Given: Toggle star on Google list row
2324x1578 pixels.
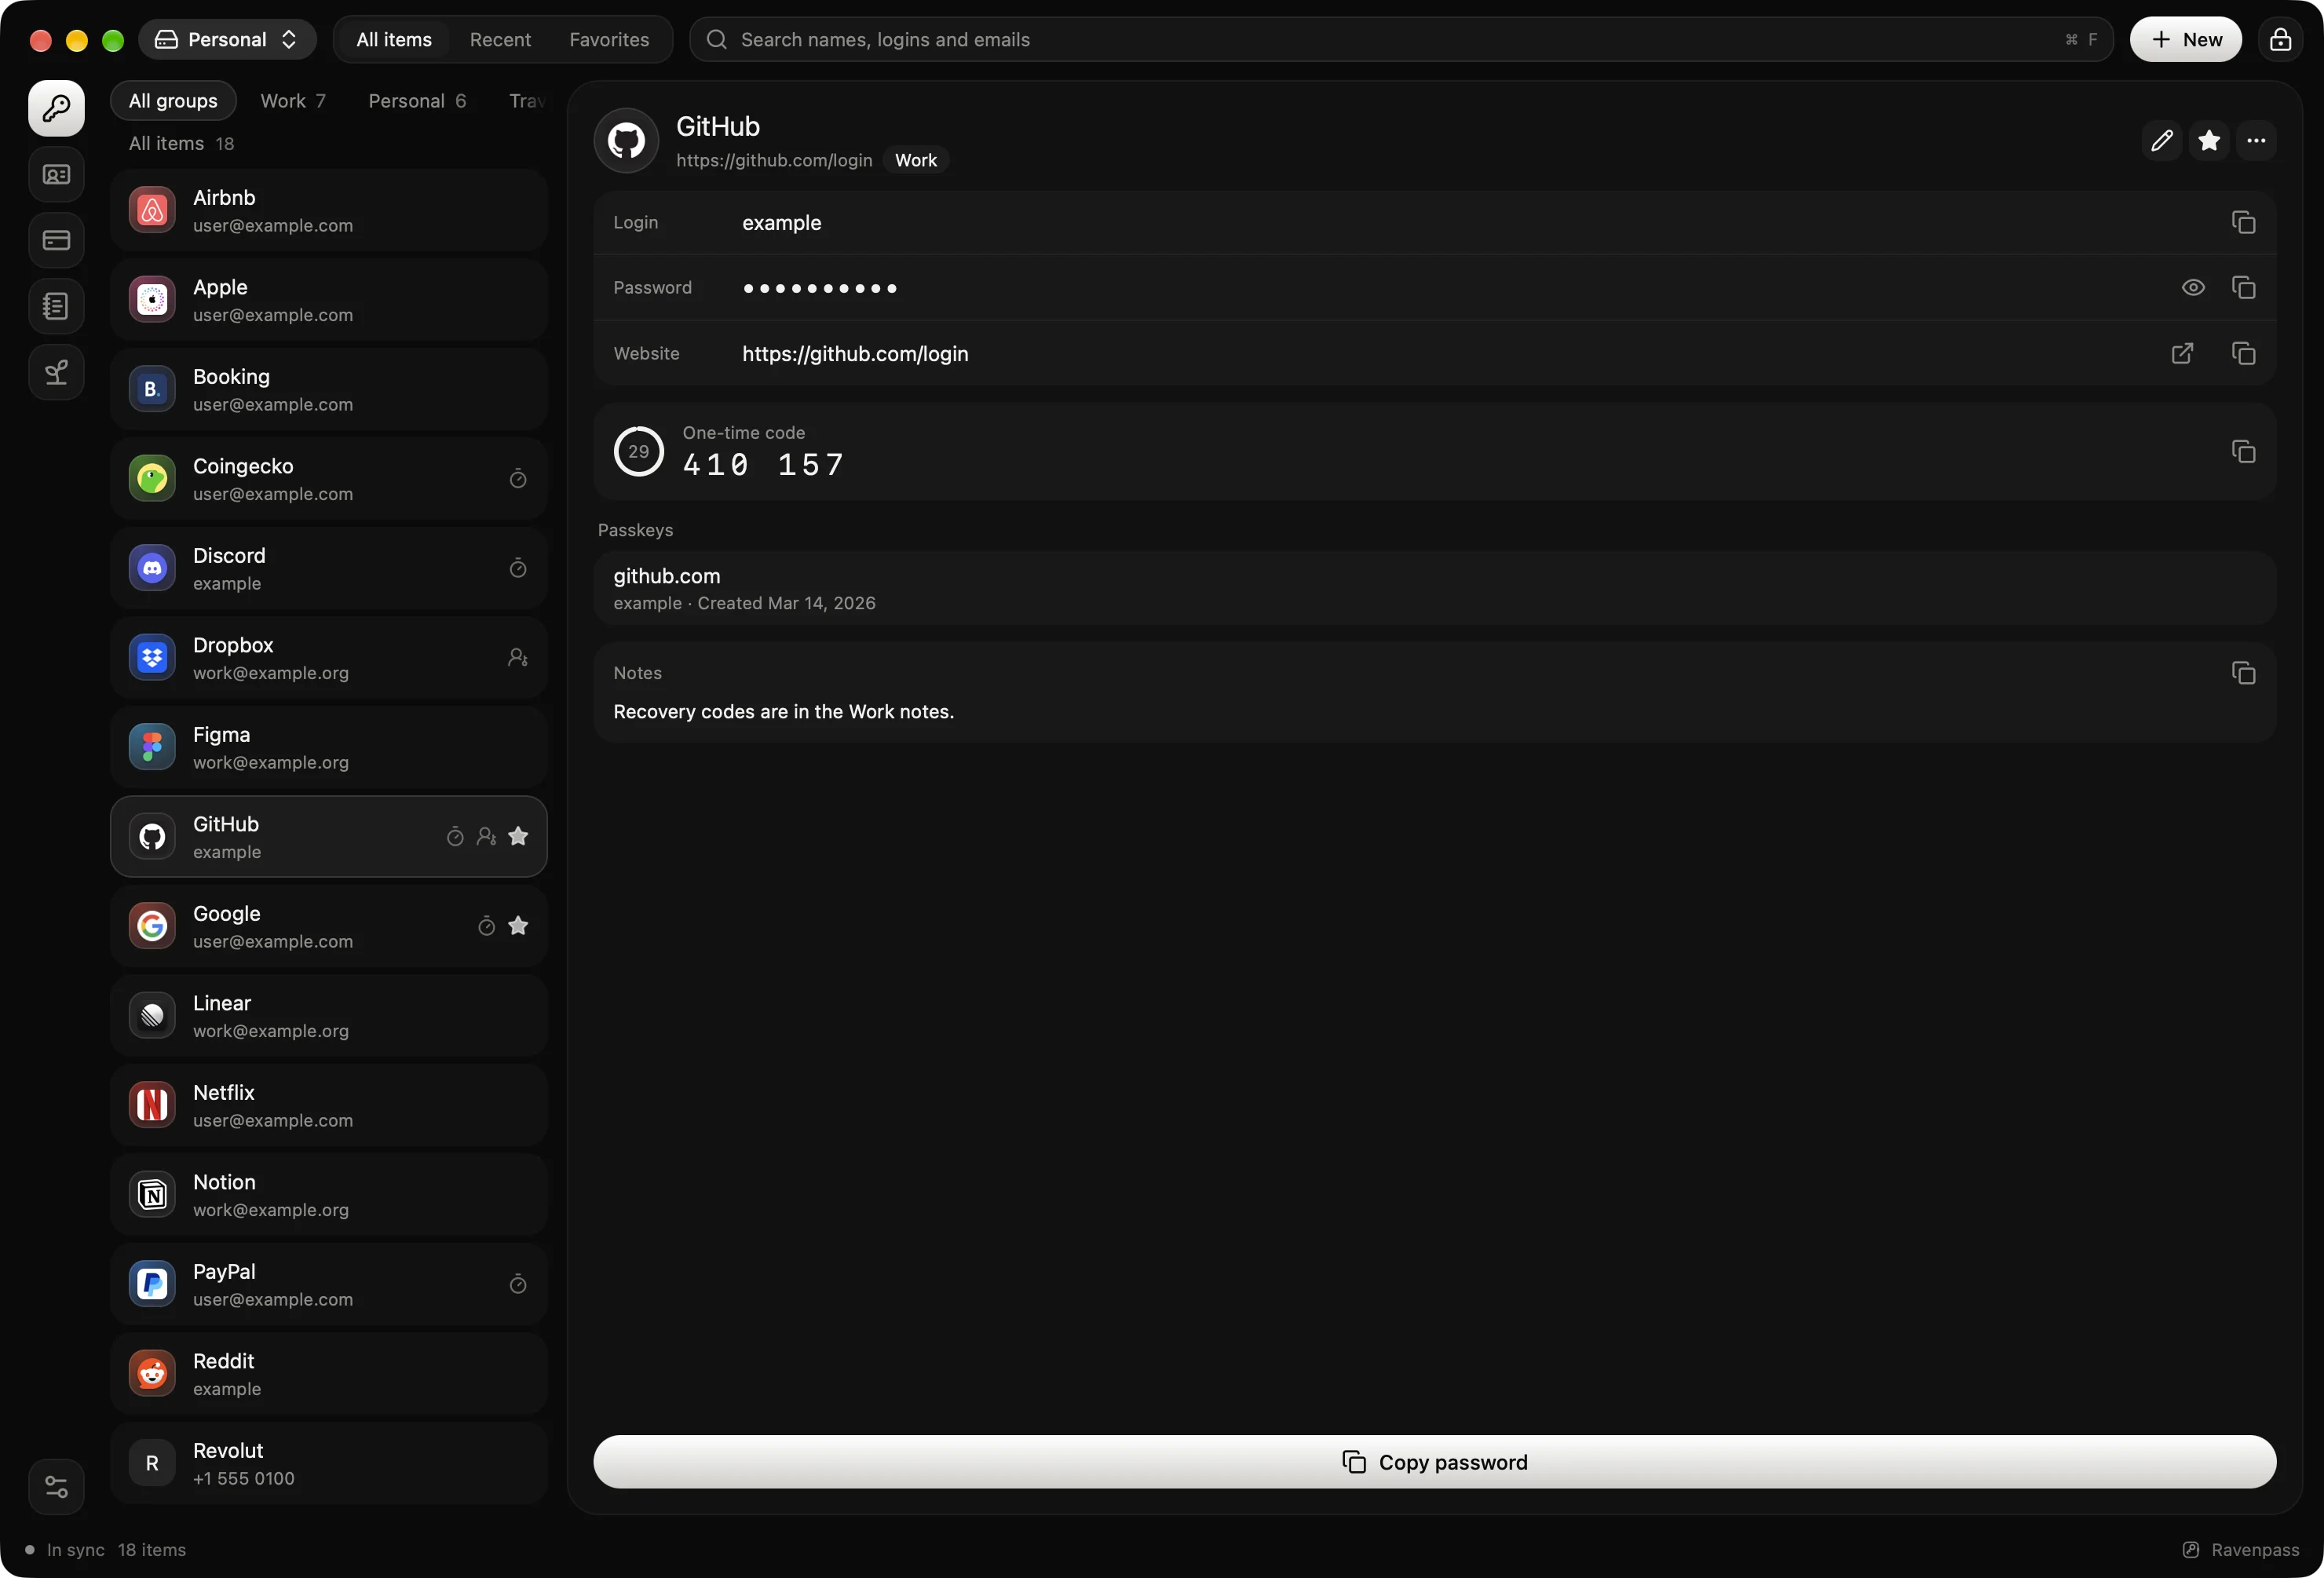Looking at the screenshot, I should tap(518, 926).
